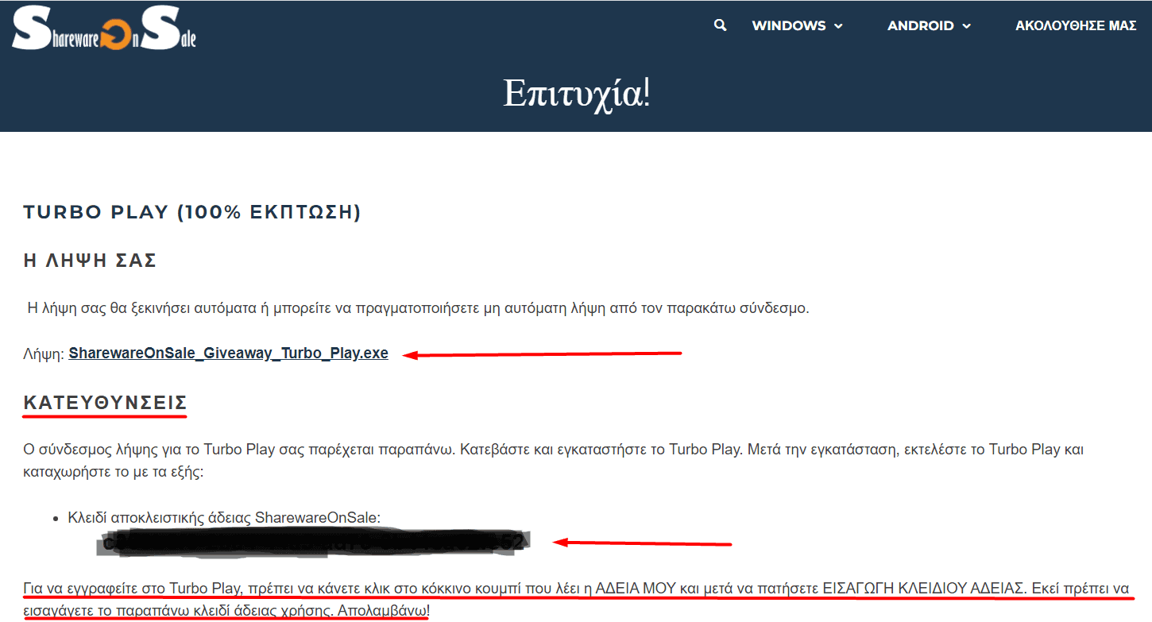Screen dimensions: 1152x622
Task: Click ΑΚΟΛΟΥΘΗΣΕ ΜΑΣ menu item
Action: [1076, 26]
